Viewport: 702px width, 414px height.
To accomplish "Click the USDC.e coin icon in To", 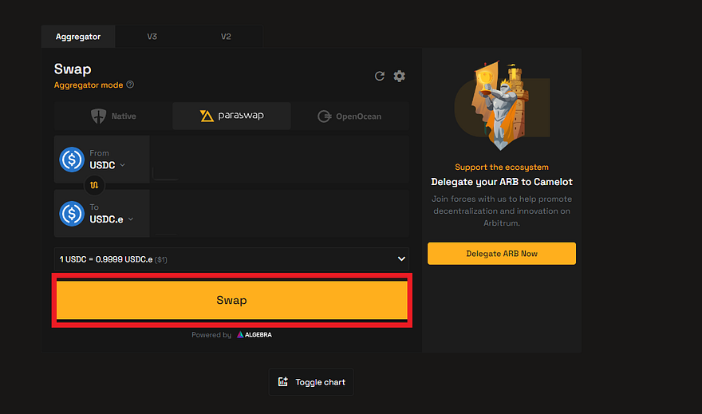I will (72, 214).
